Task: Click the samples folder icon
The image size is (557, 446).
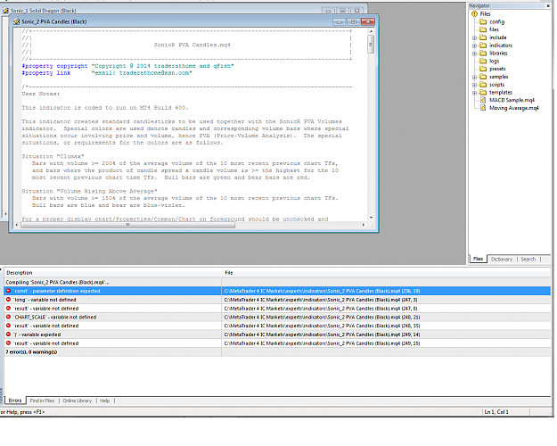Action: coord(483,77)
